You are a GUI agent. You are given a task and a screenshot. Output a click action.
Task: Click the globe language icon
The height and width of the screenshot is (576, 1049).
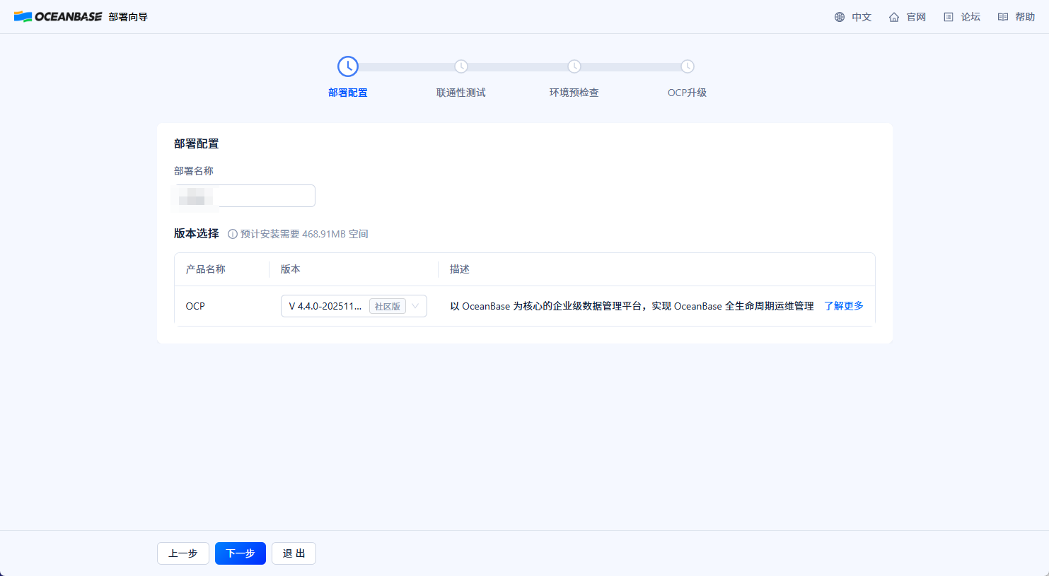(839, 17)
